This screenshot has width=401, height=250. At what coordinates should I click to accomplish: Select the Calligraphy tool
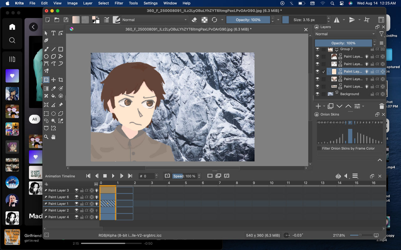tap(46, 41)
